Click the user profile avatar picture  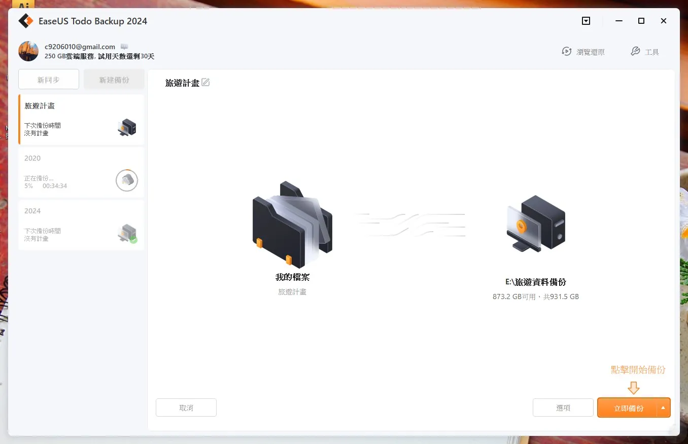(28, 51)
